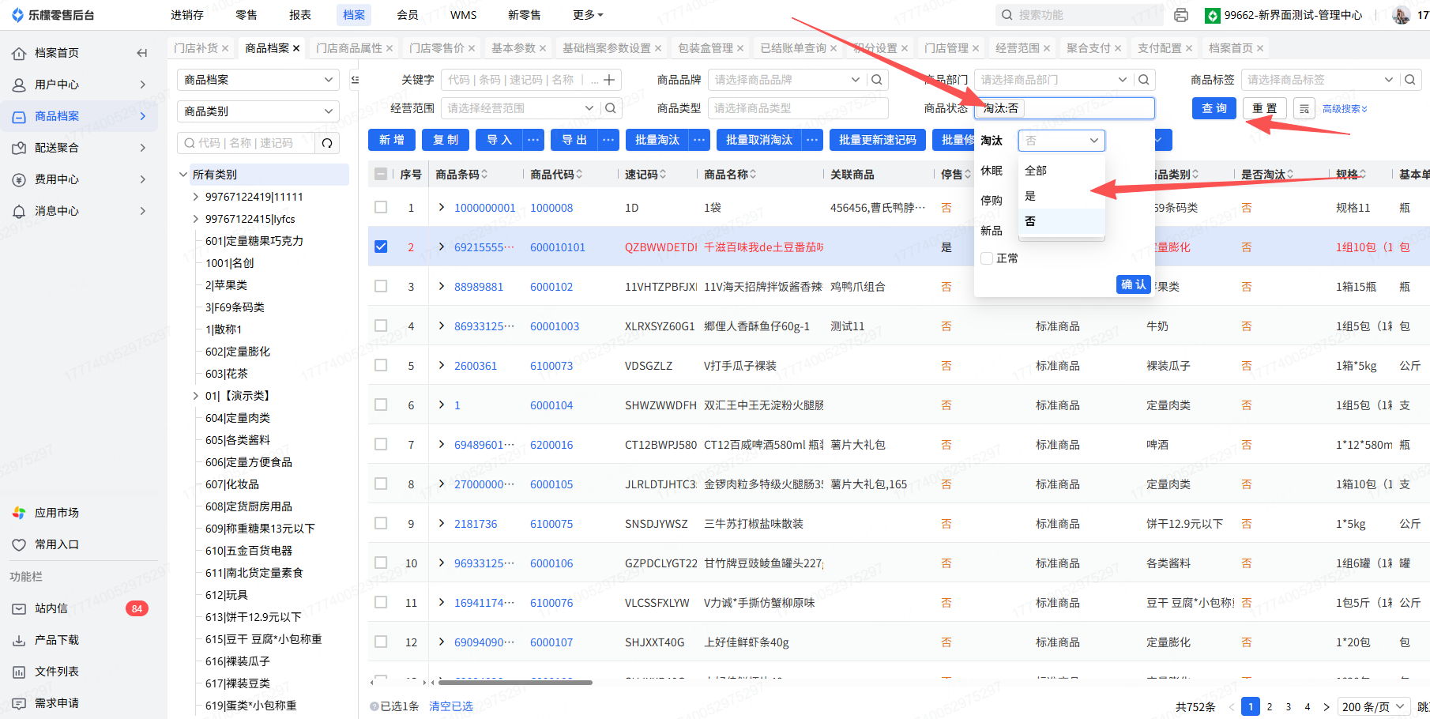This screenshot has width=1430, height=719.
Task: Check the 正常 checkbox in status popup
Action: (x=987, y=258)
